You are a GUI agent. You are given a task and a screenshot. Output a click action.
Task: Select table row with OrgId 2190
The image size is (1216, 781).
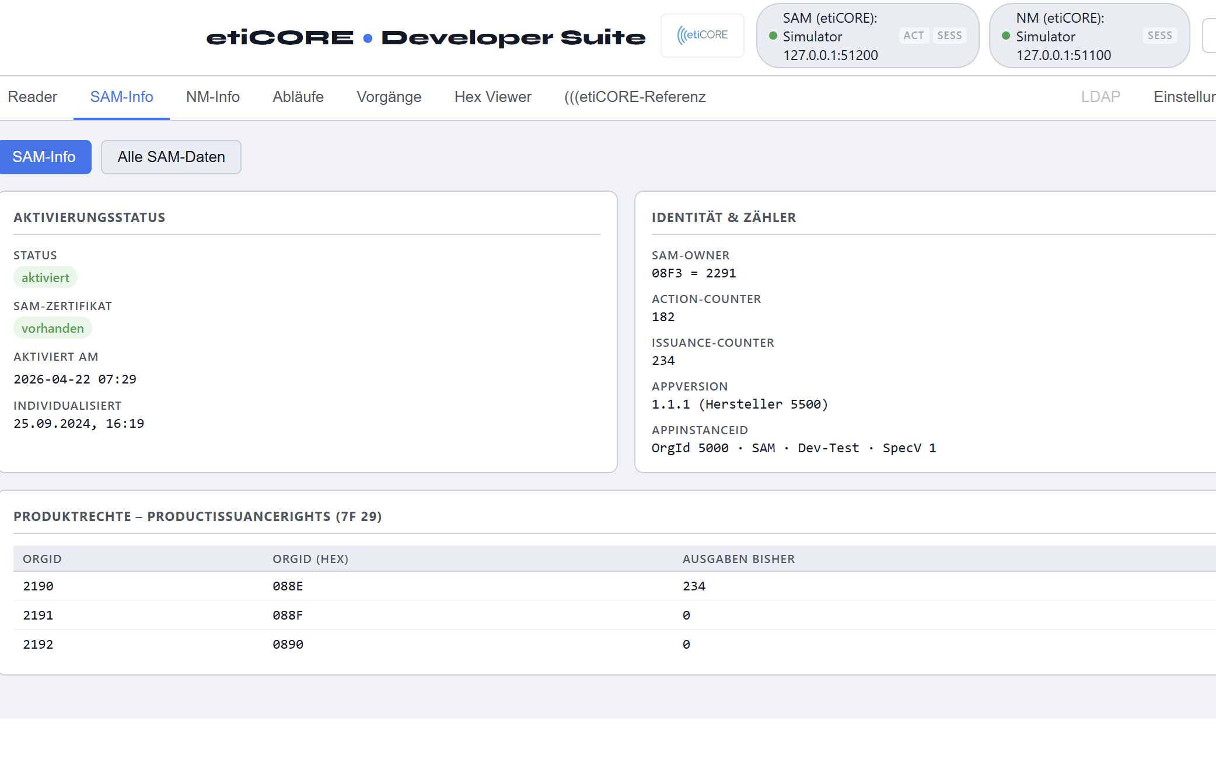(614, 586)
